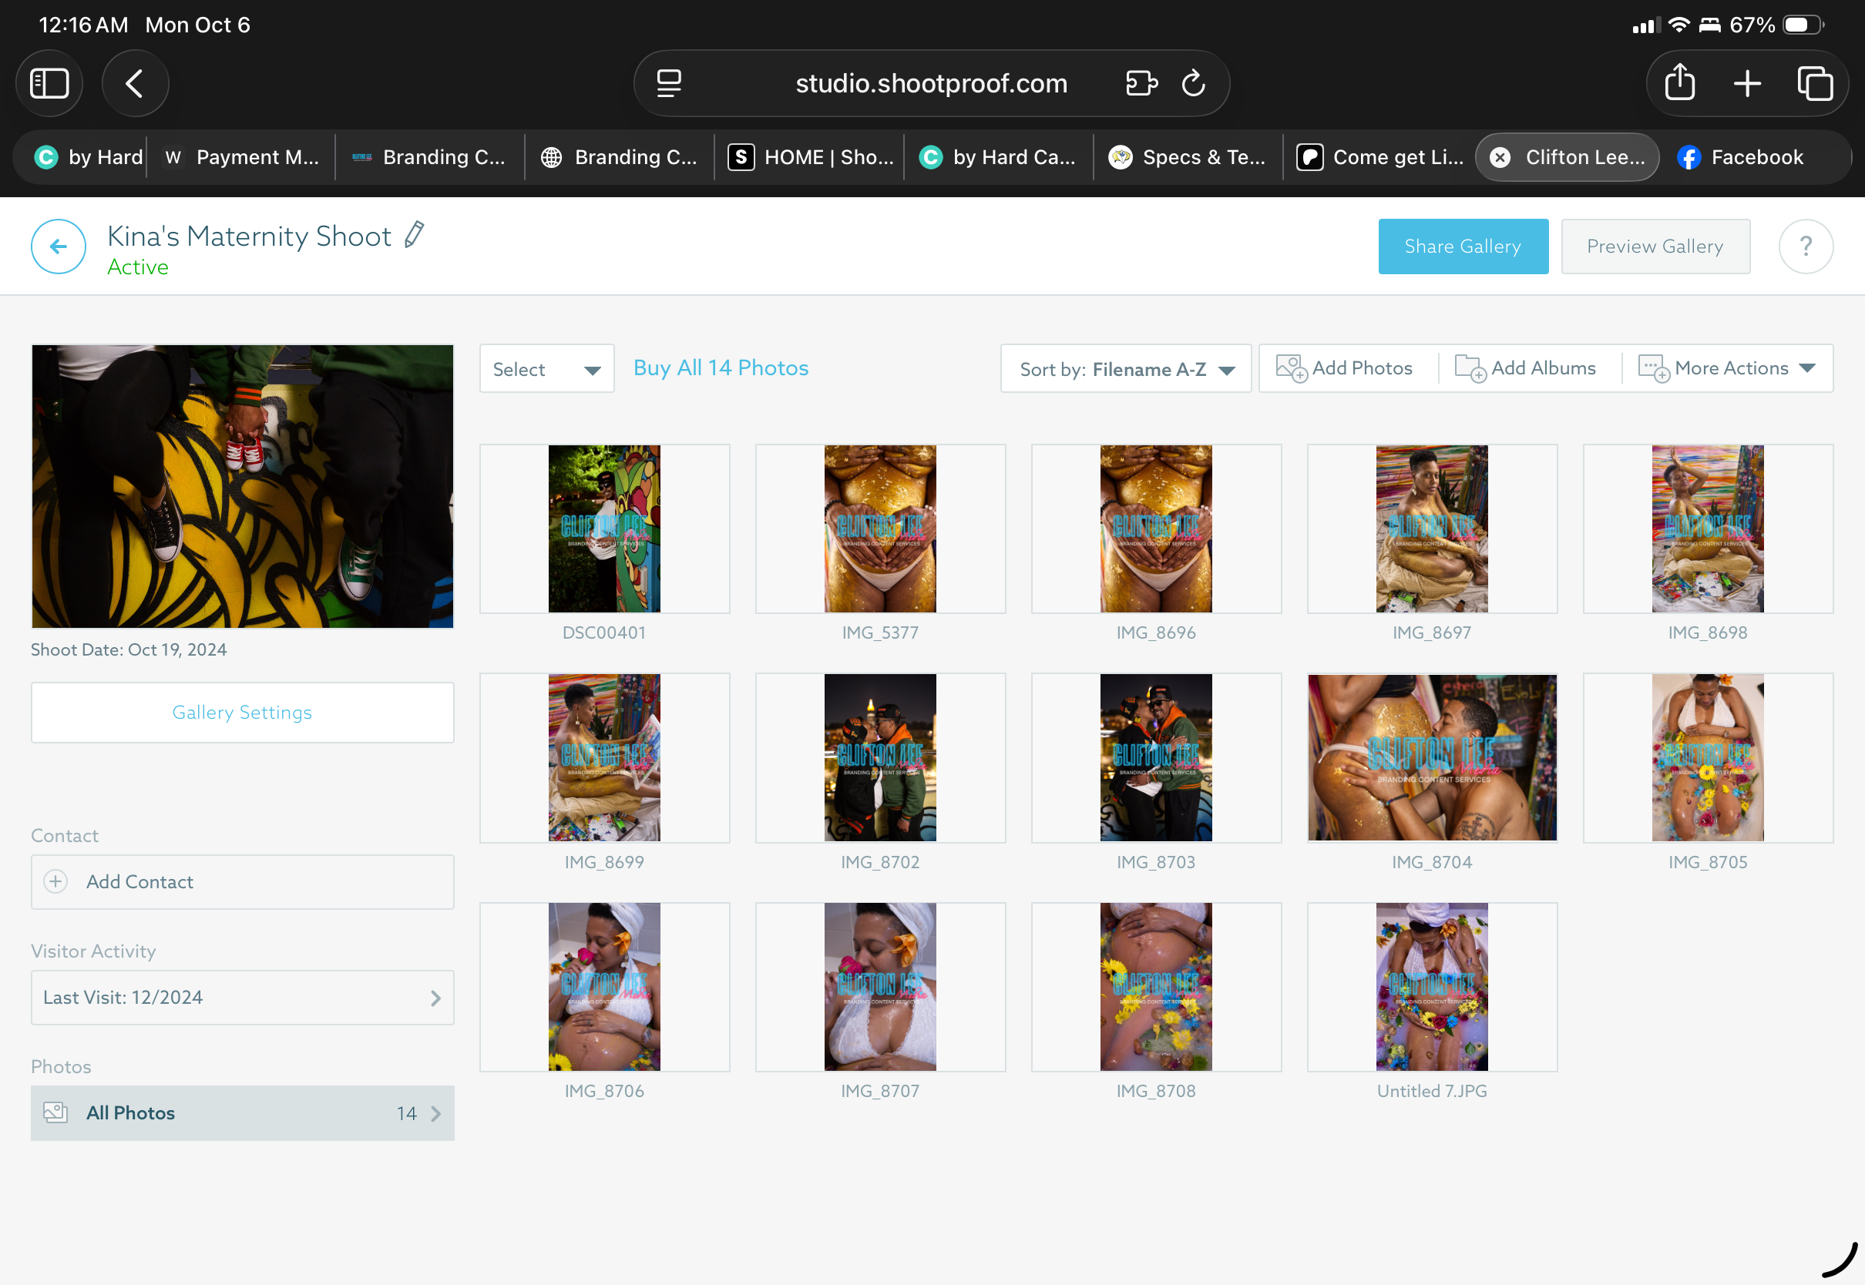Open the help question mark icon

pyautogui.click(x=1806, y=247)
